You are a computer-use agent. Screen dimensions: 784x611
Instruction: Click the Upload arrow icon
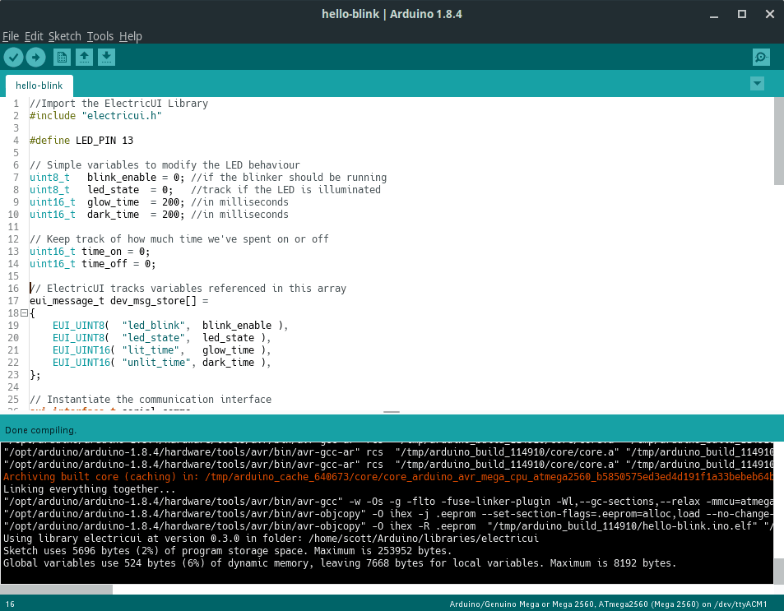pyautogui.click(x=35, y=57)
